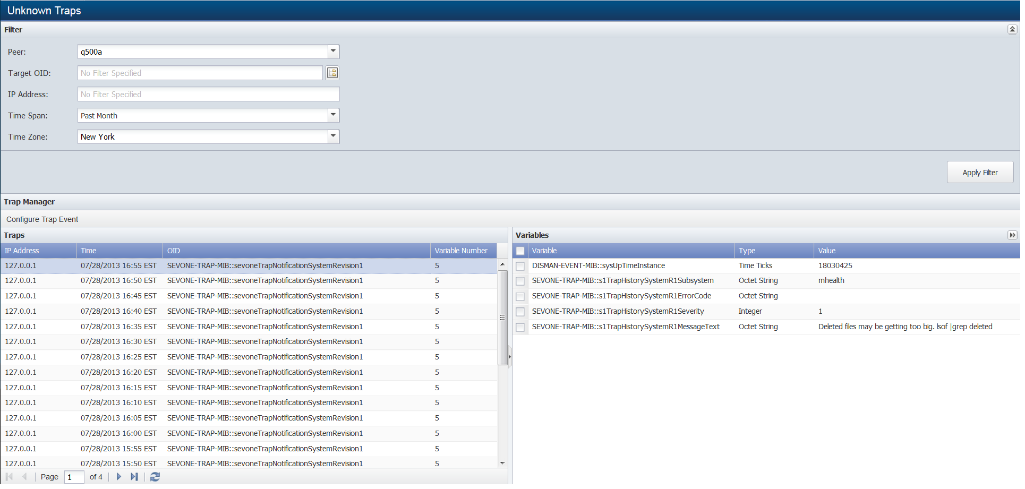Click the Target OID input field
The width and height of the screenshot is (1025, 489).
click(200, 73)
